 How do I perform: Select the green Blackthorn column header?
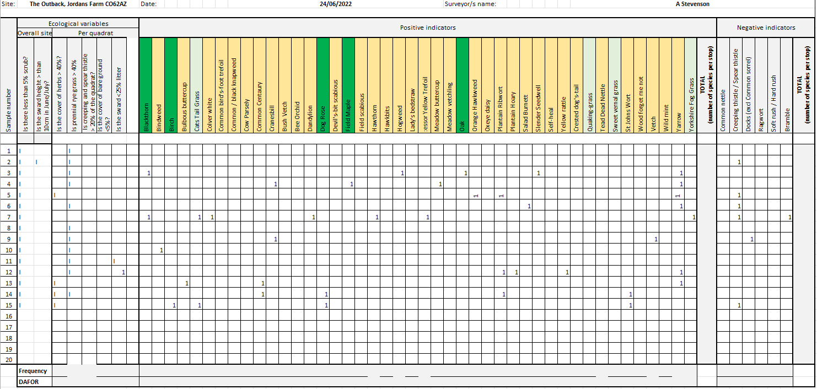click(x=146, y=85)
